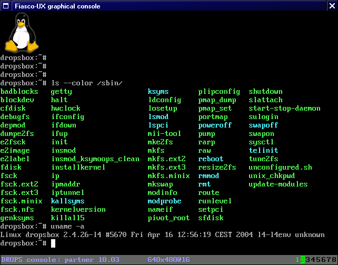This screenshot has height=265, width=338.
Task: Click highlighted console 2 indicator
Action: tap(303, 260)
